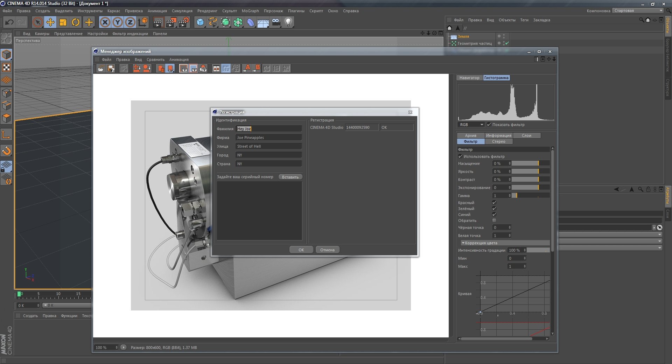Enable the Обратить checkbox
Screen dimensions: 672x364
tap(494, 220)
